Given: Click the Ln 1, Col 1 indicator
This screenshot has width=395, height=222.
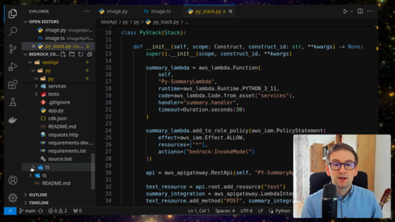Looking at the screenshot, I should [199, 211].
